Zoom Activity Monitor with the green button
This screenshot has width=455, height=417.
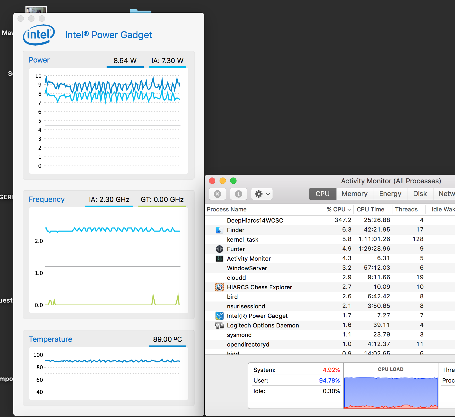(233, 181)
